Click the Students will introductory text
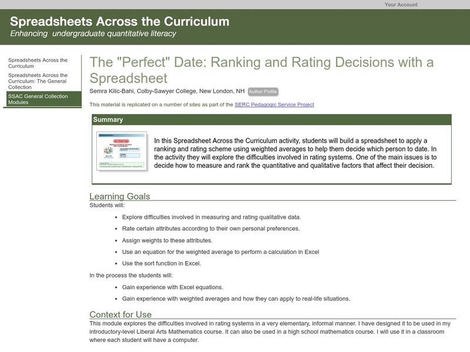Image resolution: width=470 pixels, height=352 pixels. (x=102, y=204)
